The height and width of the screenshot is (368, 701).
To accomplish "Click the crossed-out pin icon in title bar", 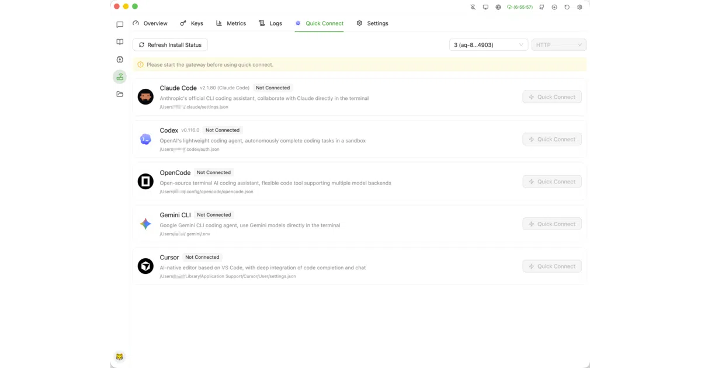I will tap(473, 7).
